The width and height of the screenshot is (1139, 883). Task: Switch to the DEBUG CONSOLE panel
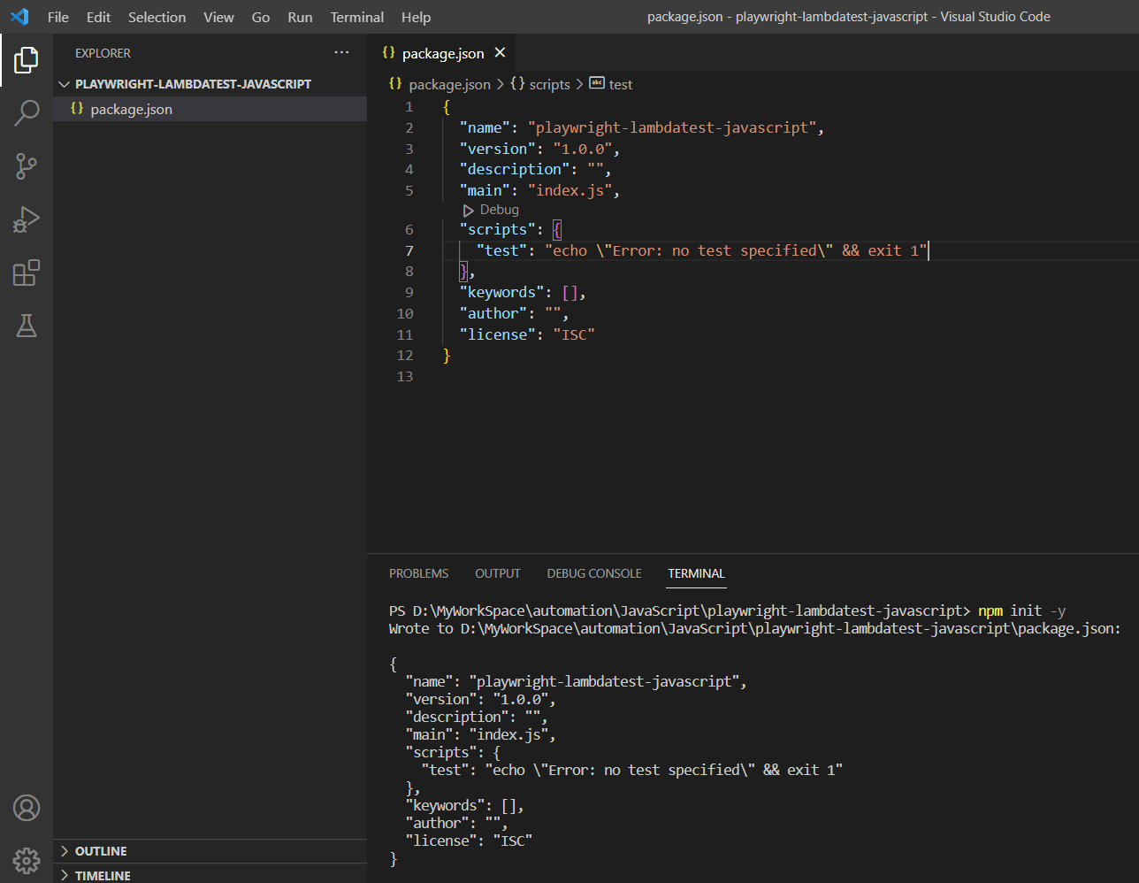coord(593,573)
